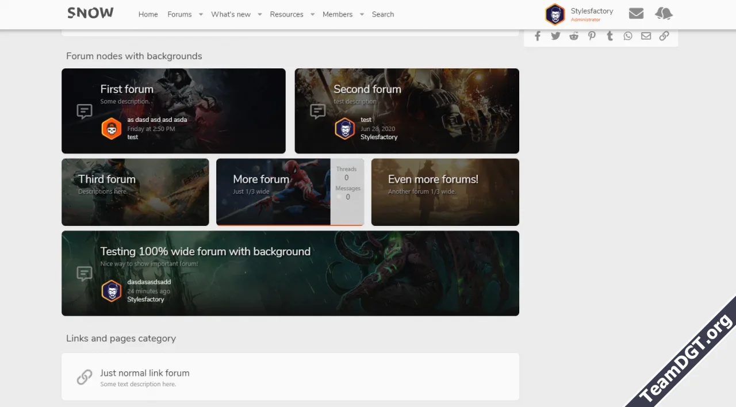Share the page on Facebook
This screenshot has width=736, height=407.
[x=538, y=36]
